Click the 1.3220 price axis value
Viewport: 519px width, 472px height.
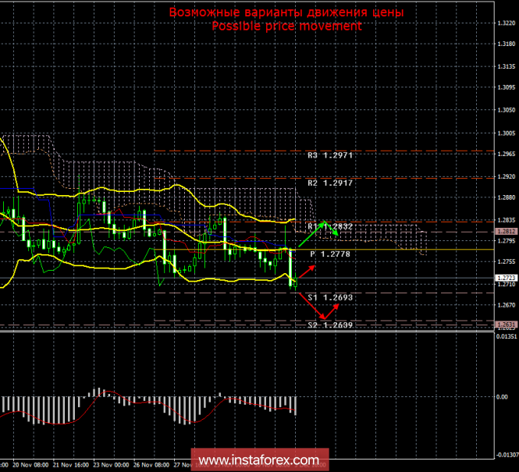pos(507,23)
